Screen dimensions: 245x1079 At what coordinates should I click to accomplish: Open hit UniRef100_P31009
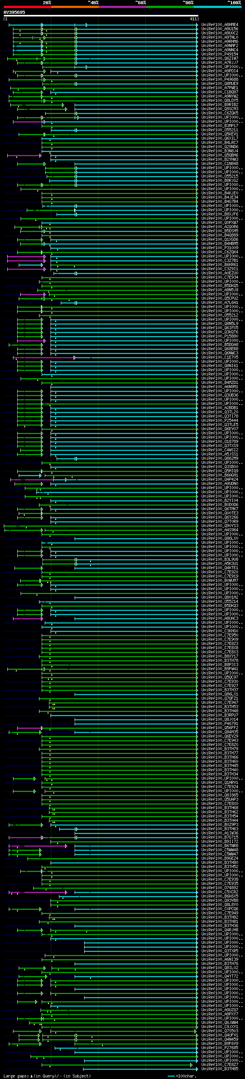(220, 248)
